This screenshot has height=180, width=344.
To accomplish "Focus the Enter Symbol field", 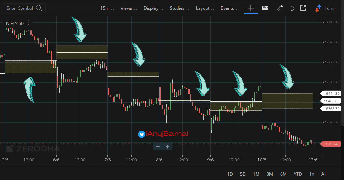I will 24,8.
